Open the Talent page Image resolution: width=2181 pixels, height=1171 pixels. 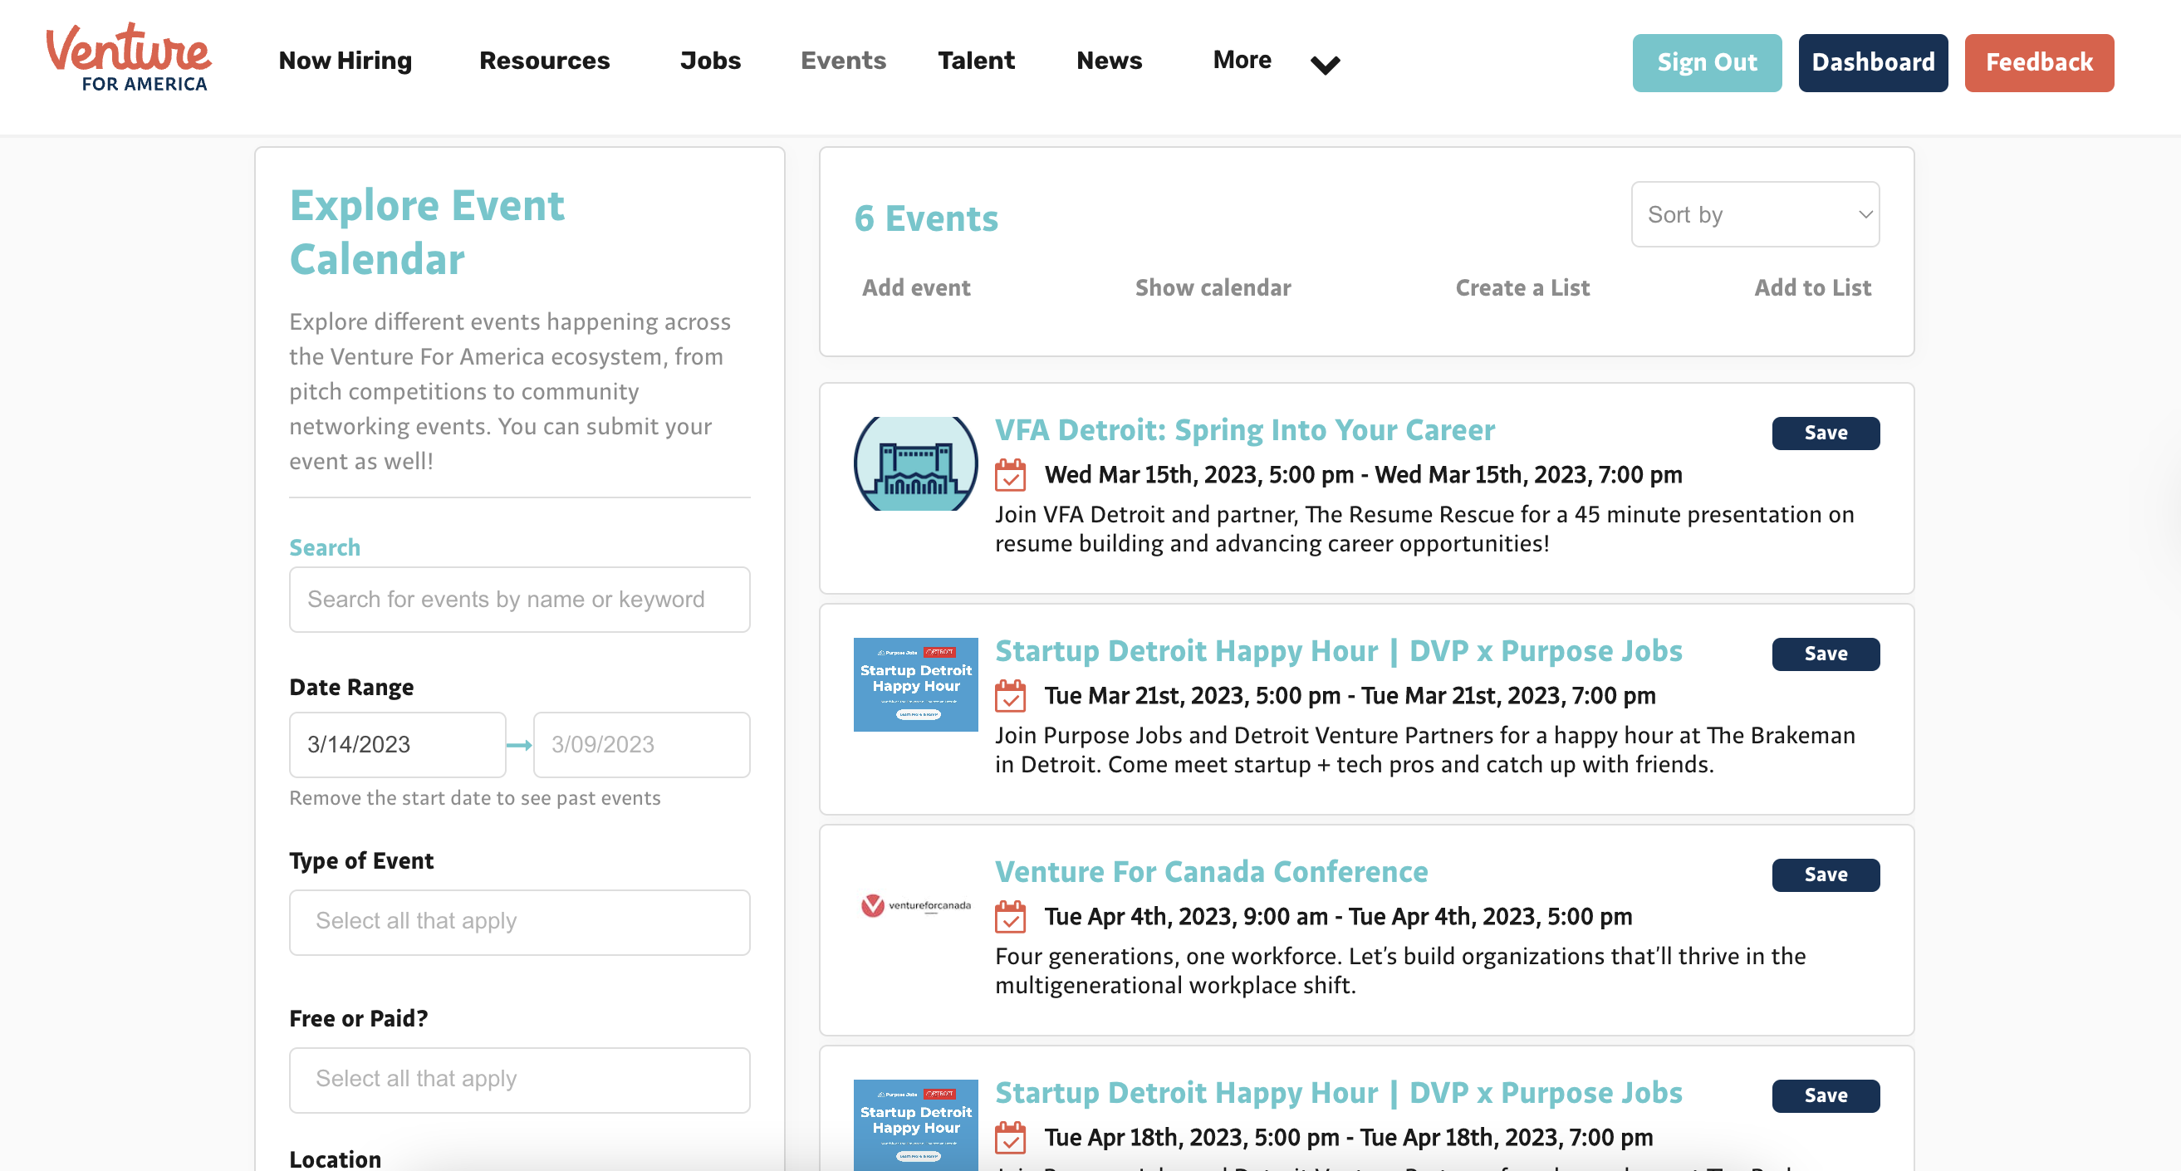tap(976, 60)
